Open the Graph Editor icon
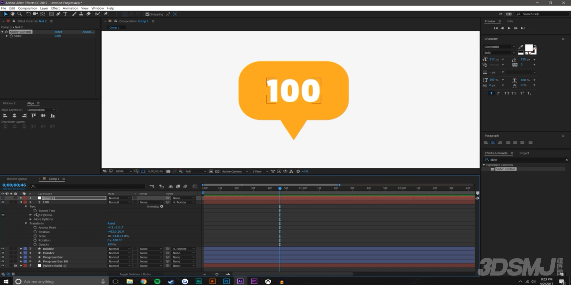Viewport: 571px width, 285px height. [x=195, y=187]
